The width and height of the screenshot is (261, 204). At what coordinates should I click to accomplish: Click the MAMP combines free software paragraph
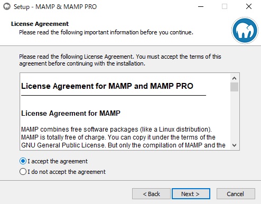[123, 137]
